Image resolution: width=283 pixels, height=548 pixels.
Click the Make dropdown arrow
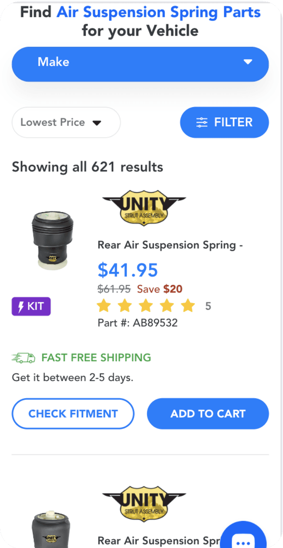coord(248,62)
